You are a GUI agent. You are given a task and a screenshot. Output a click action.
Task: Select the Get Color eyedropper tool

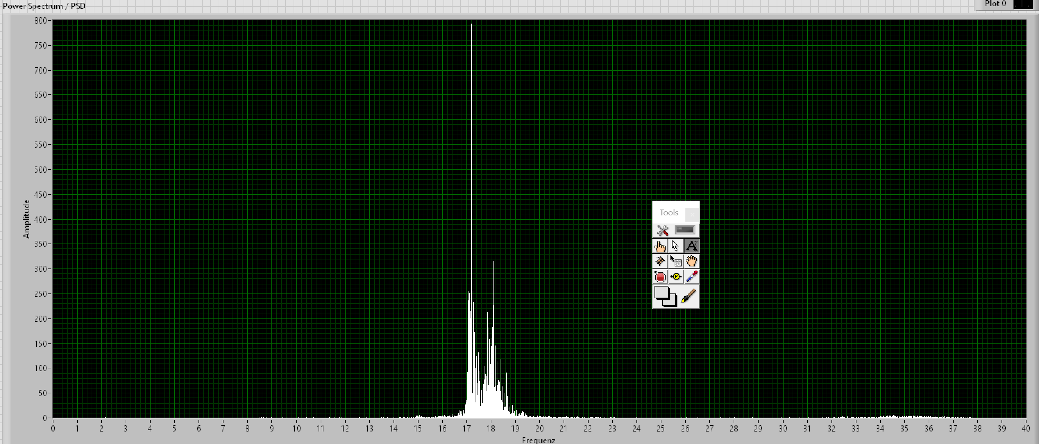pyautogui.click(x=691, y=277)
